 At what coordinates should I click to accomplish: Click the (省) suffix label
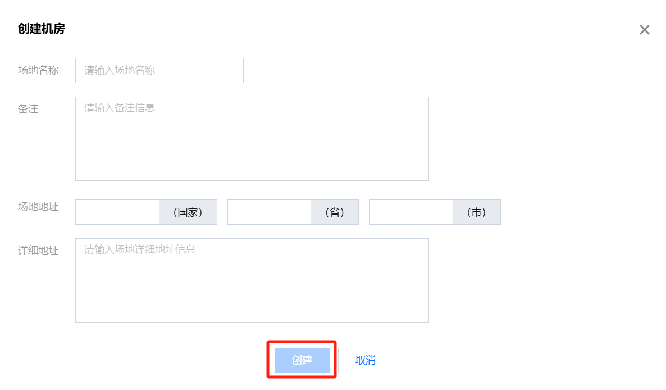[x=334, y=212]
